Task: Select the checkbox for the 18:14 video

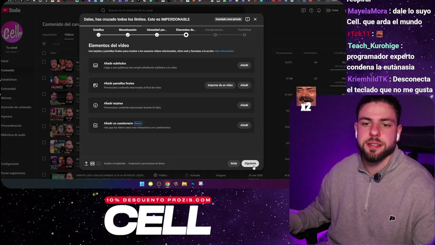Action: coord(44,143)
